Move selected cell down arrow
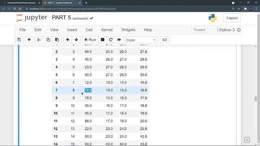Screen dimensions: 260x146 [x=76, y=40]
